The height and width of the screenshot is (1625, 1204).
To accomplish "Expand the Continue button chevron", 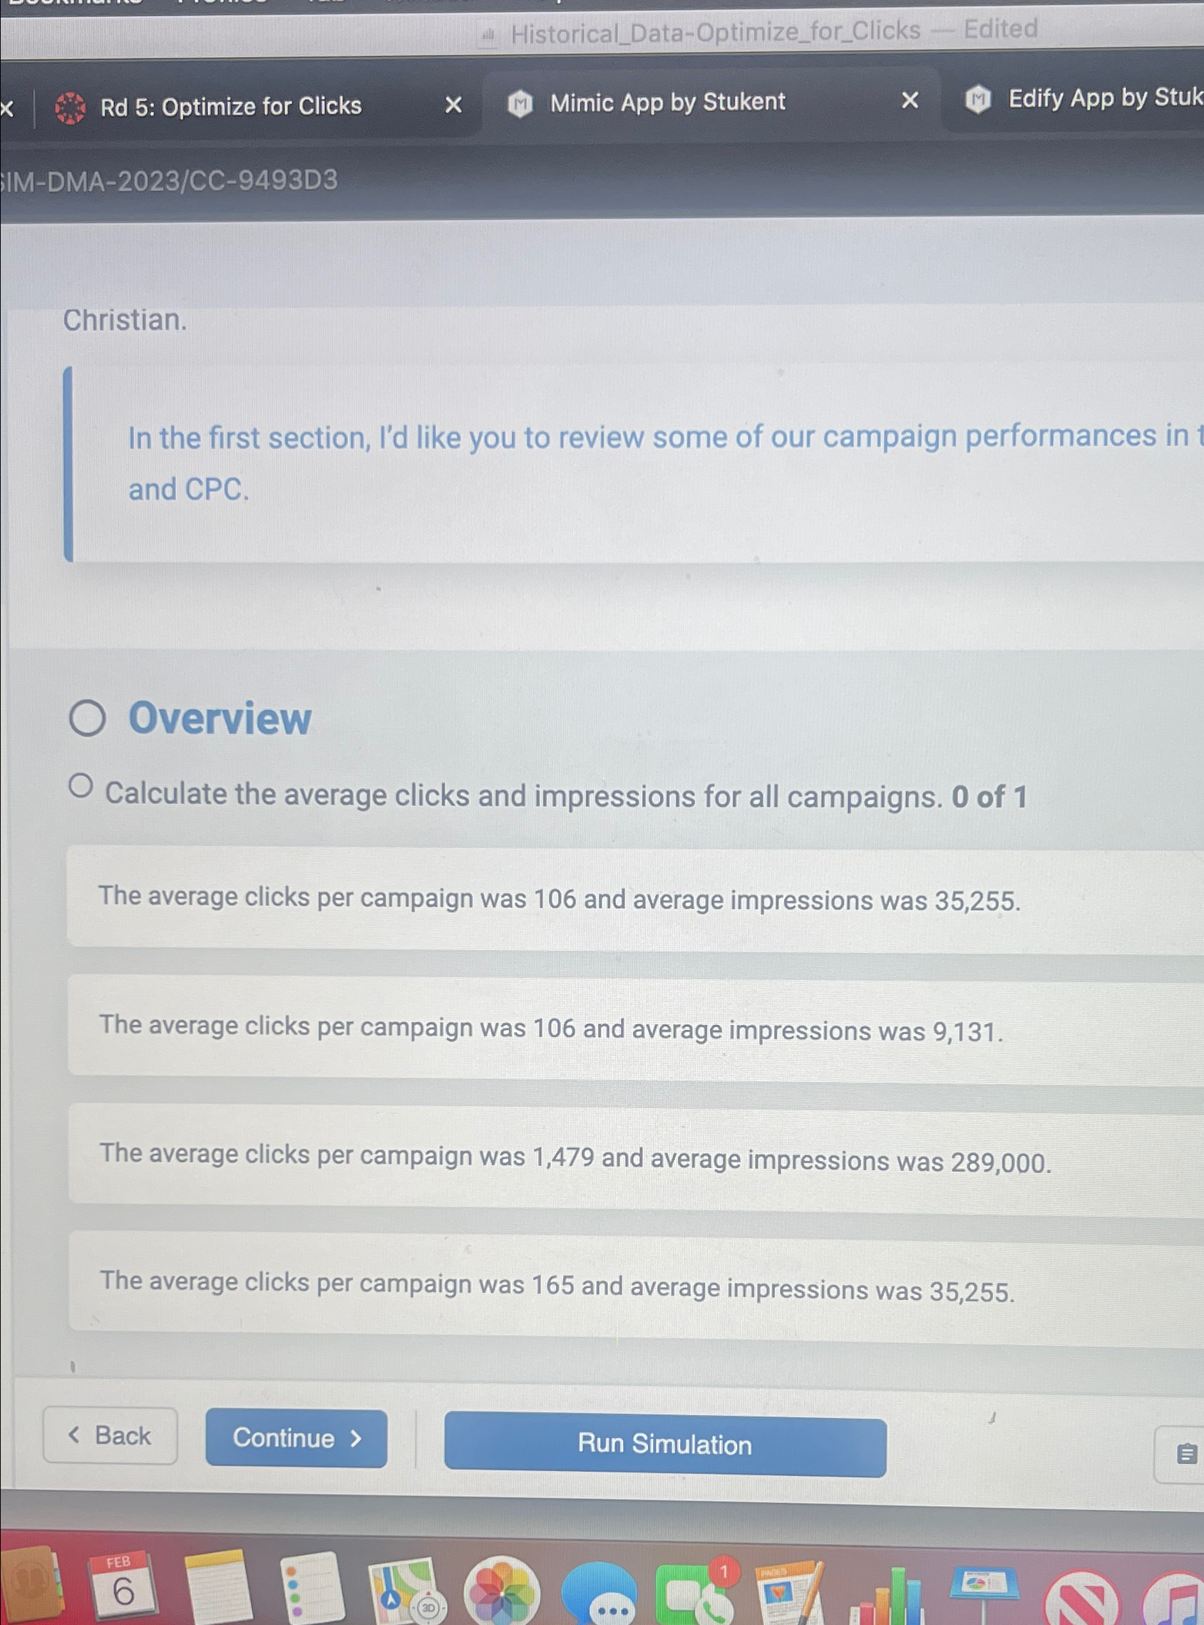I will 356,1438.
